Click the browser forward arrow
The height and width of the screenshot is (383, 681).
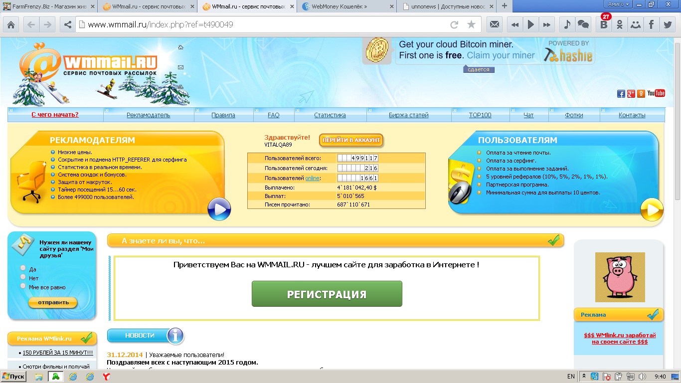47,24
